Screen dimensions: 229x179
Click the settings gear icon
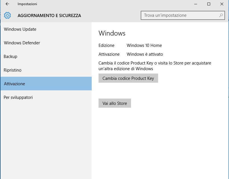(7, 15)
